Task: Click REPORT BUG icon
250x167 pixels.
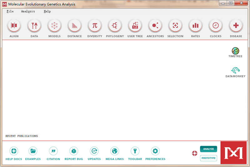Action: point(74,151)
